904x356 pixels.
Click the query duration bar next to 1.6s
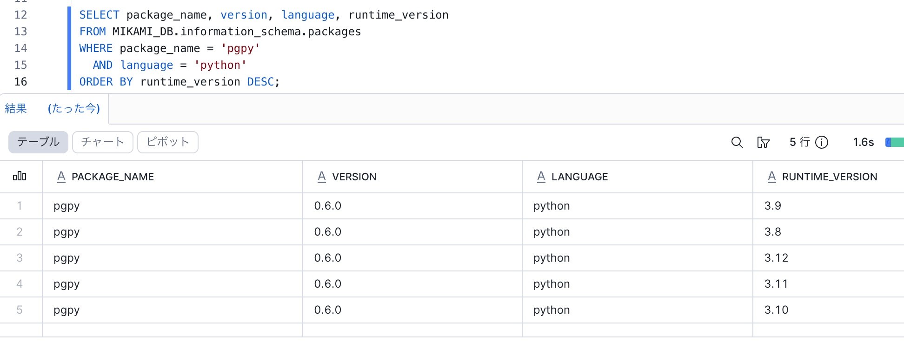[x=895, y=142]
